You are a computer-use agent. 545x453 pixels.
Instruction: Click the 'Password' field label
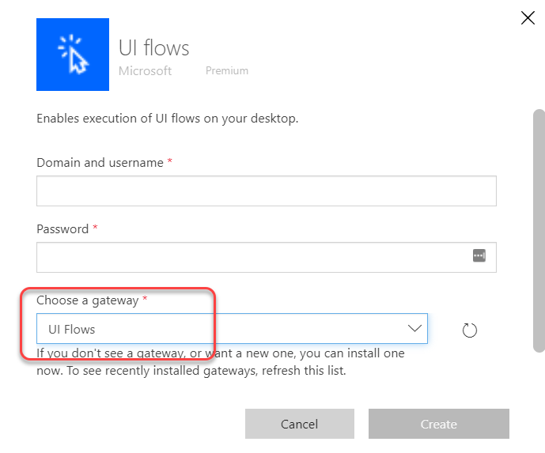(62, 229)
